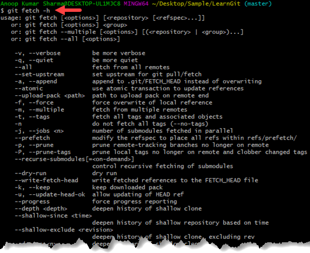Viewport: 310px width, 253px height.
Task: Click the (master) branch indicator
Action: [258, 3]
